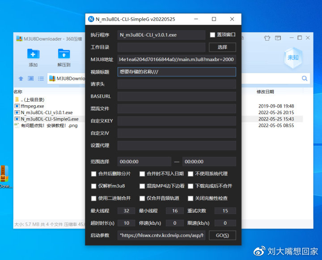Go up one level with the up arrow icon
Image resolution: width=322 pixels, height=260 pixels.
pos(21,78)
